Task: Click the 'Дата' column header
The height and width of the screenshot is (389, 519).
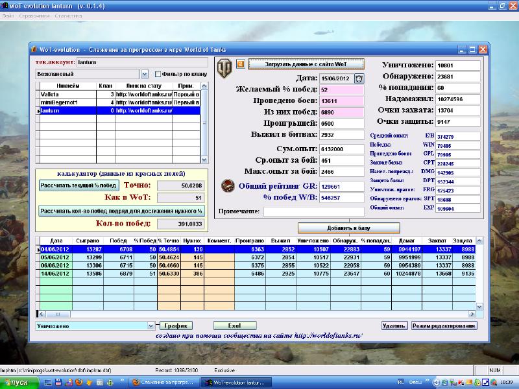Action: click(56, 241)
